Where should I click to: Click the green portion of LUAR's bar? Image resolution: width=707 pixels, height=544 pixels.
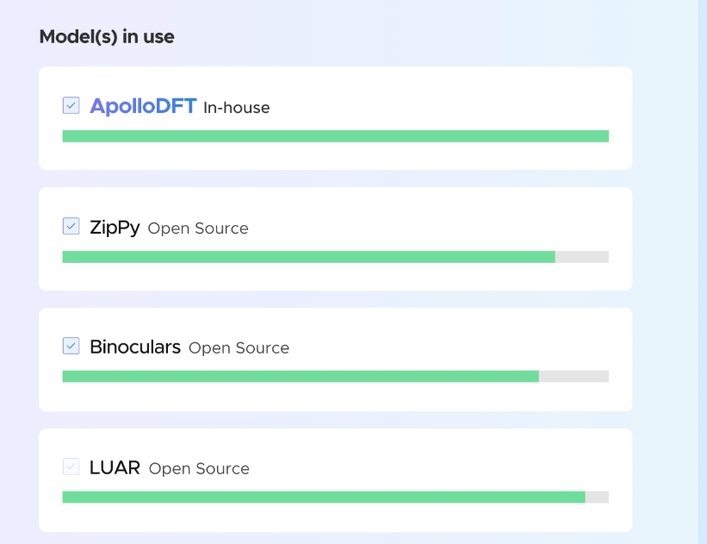pyautogui.click(x=324, y=497)
